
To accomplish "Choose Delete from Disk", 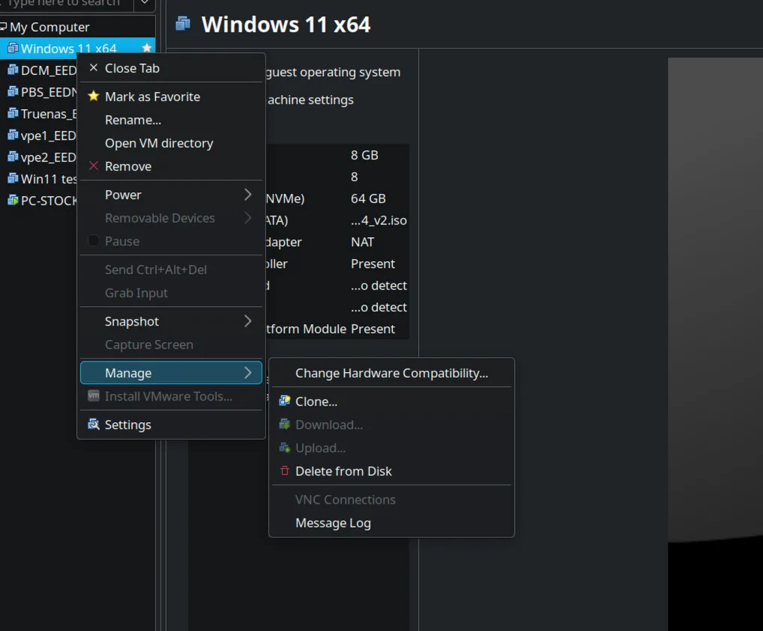I will [x=392, y=471].
